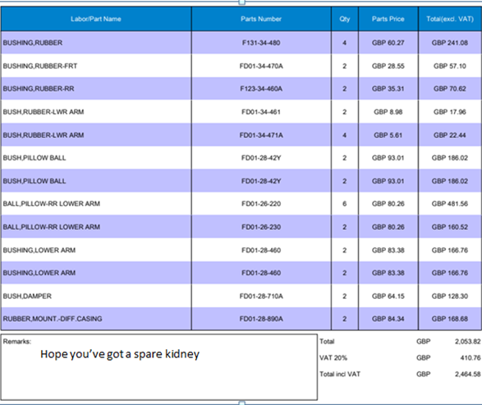Image resolution: width=482 pixels, height=405 pixels.
Task: Click the VAT 20% label
Action: point(333,358)
